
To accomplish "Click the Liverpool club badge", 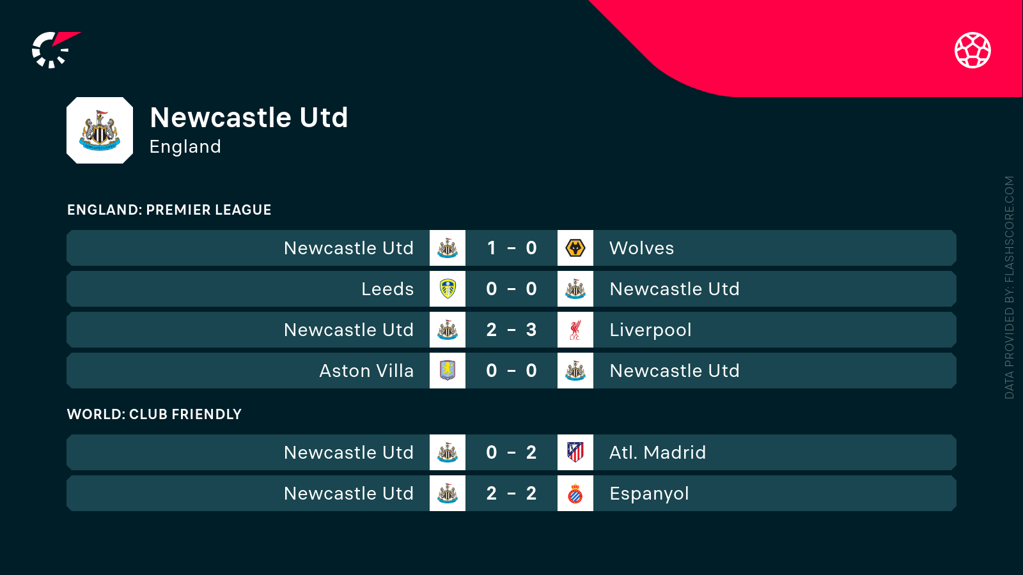I will point(575,330).
